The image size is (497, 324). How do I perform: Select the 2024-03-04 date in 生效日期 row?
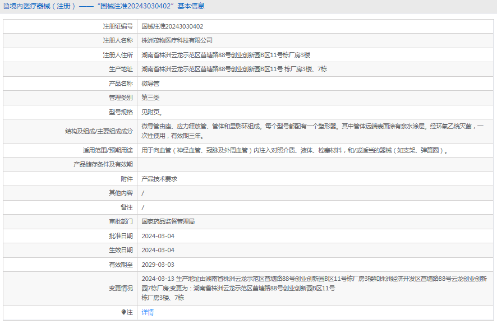(x=158, y=250)
